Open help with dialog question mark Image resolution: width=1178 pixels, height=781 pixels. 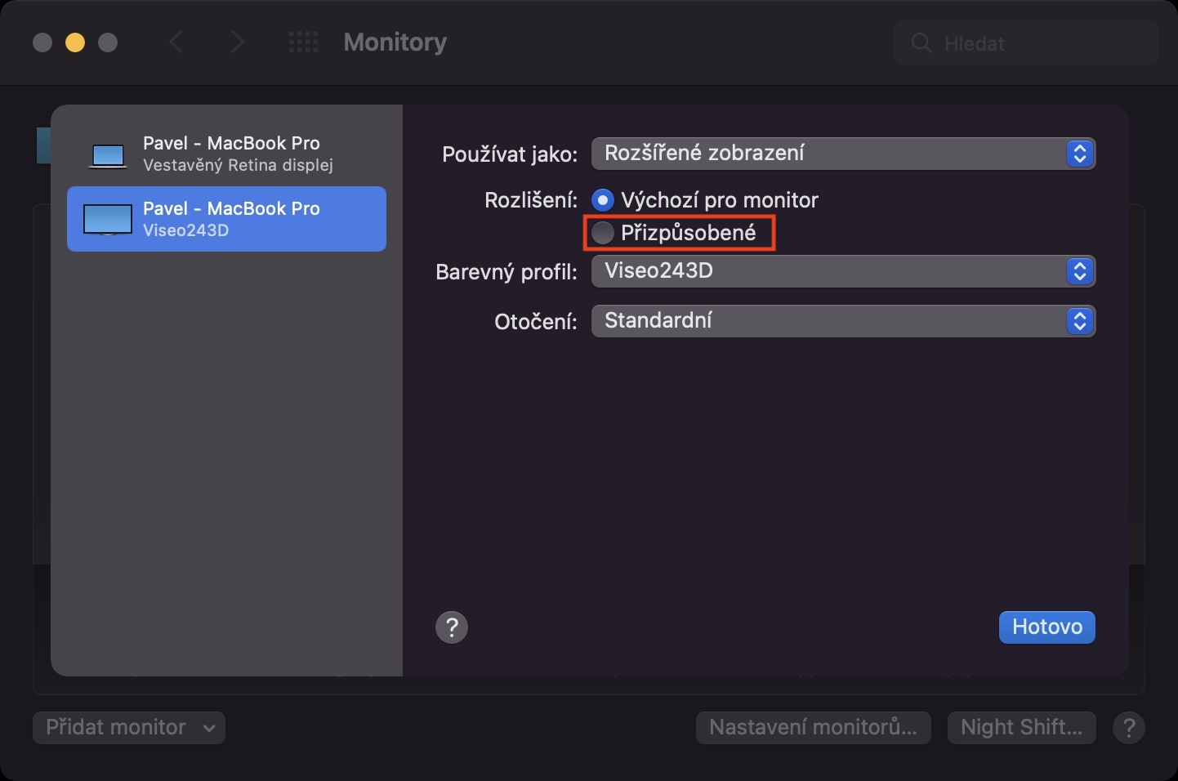click(x=452, y=627)
